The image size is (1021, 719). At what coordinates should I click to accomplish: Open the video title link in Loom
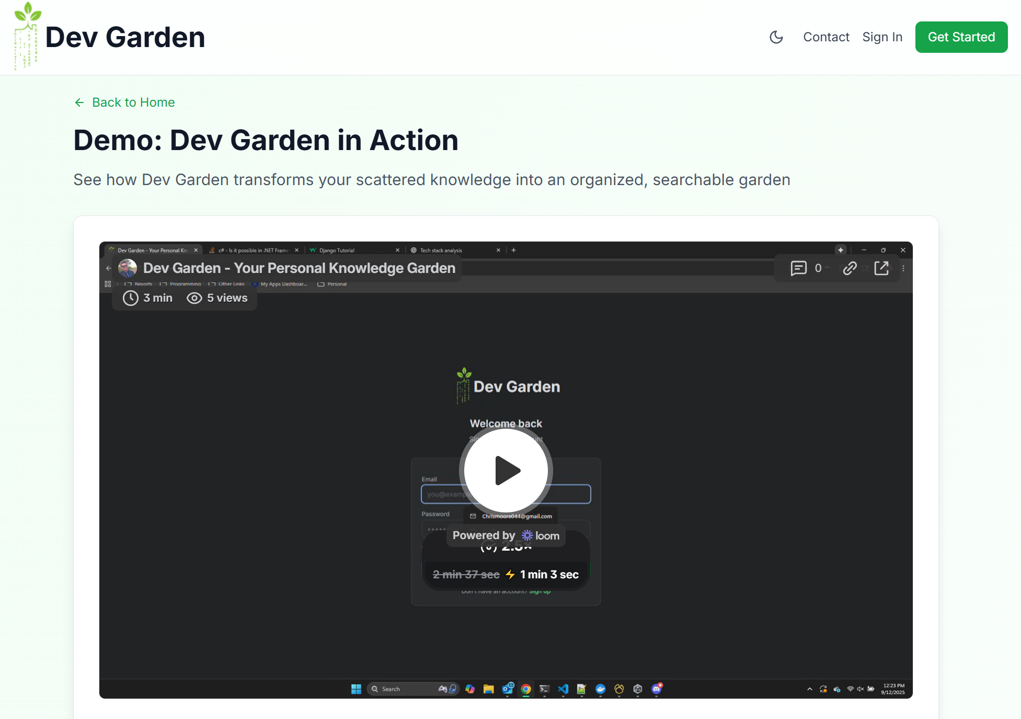(x=299, y=268)
